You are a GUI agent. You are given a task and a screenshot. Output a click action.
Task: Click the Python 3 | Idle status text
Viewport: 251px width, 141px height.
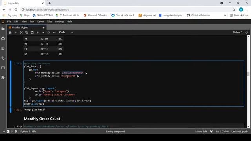click(x=28, y=132)
